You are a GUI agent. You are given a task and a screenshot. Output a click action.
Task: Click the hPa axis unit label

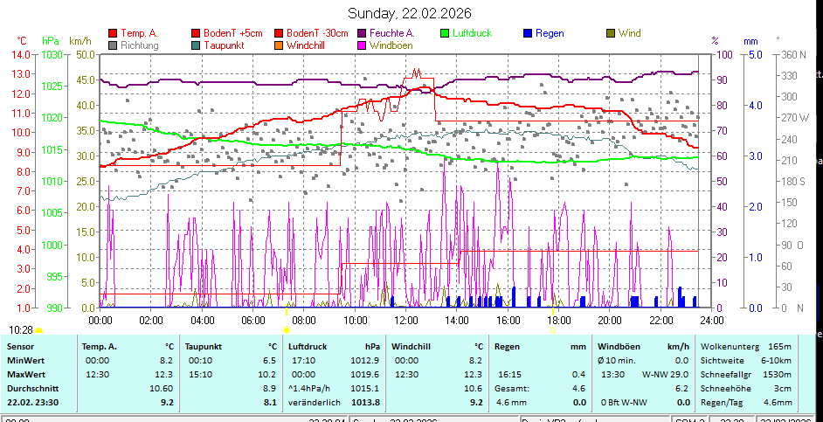[x=50, y=41]
